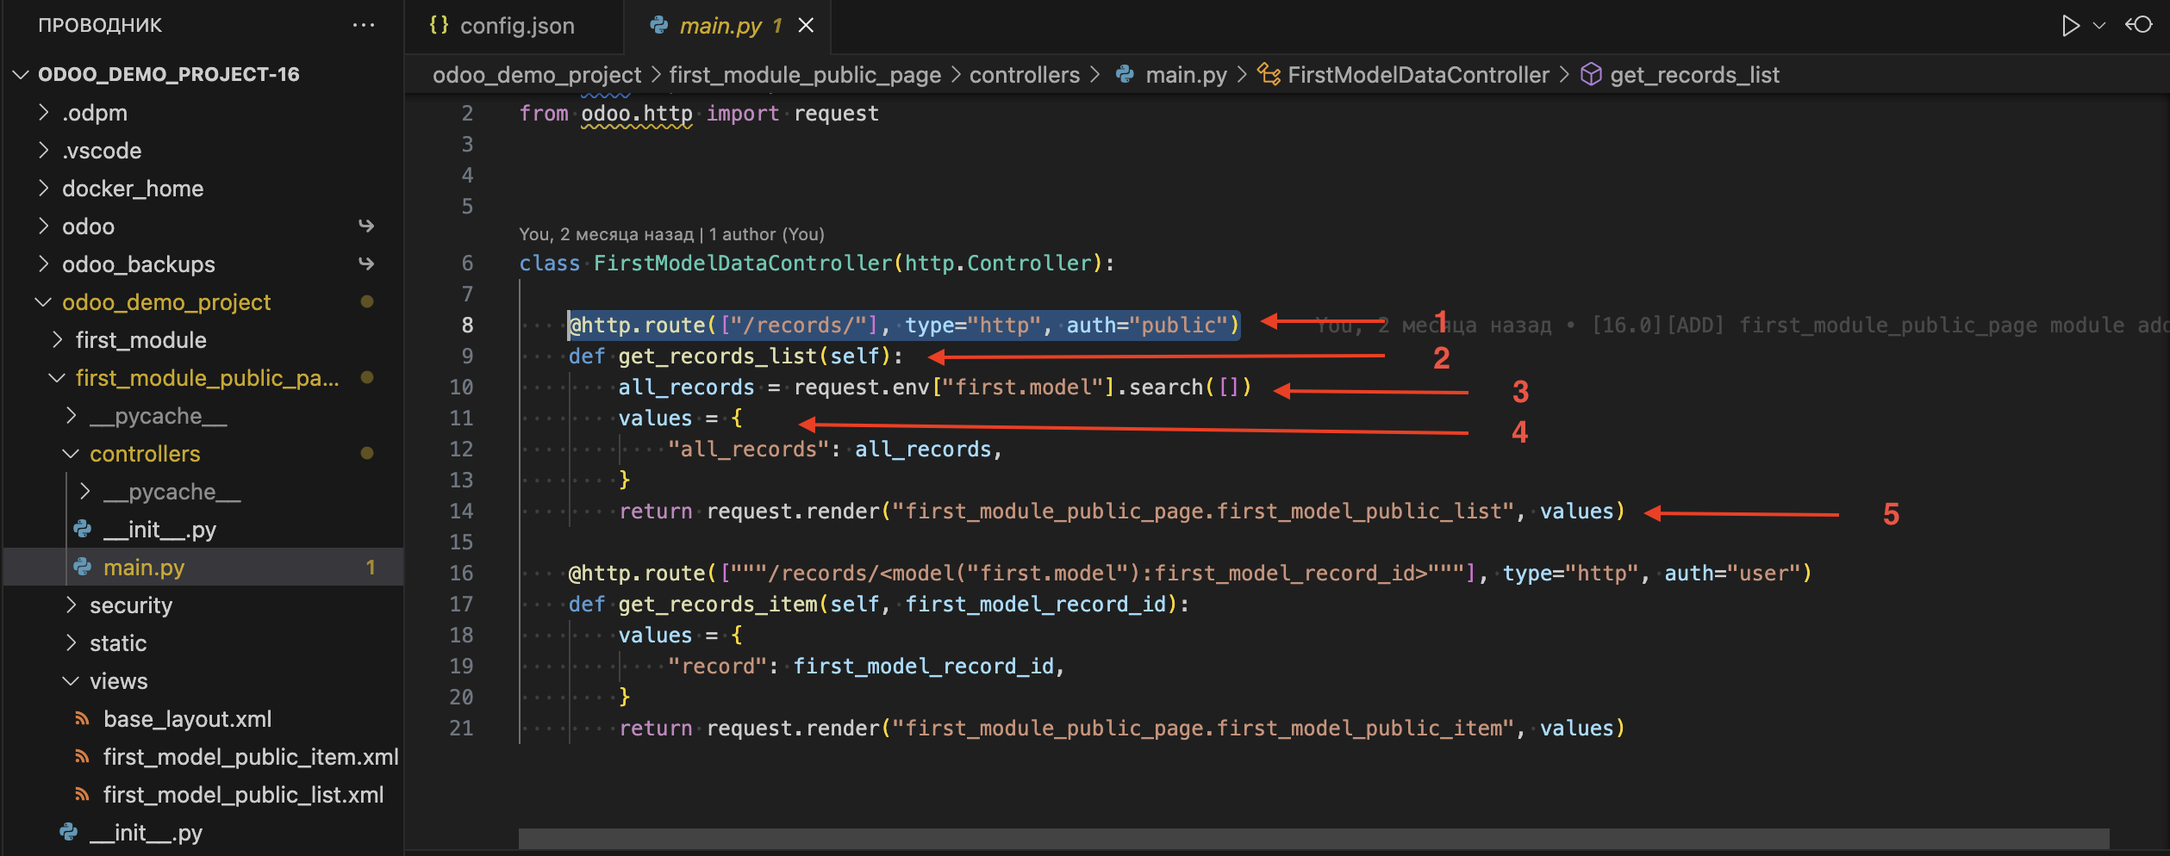Click controllers breadcrumb segment
Screen dimensions: 2170x856
point(1024,75)
